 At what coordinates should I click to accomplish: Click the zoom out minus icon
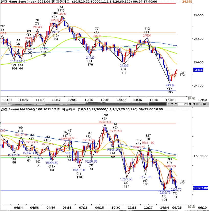(201, 104)
